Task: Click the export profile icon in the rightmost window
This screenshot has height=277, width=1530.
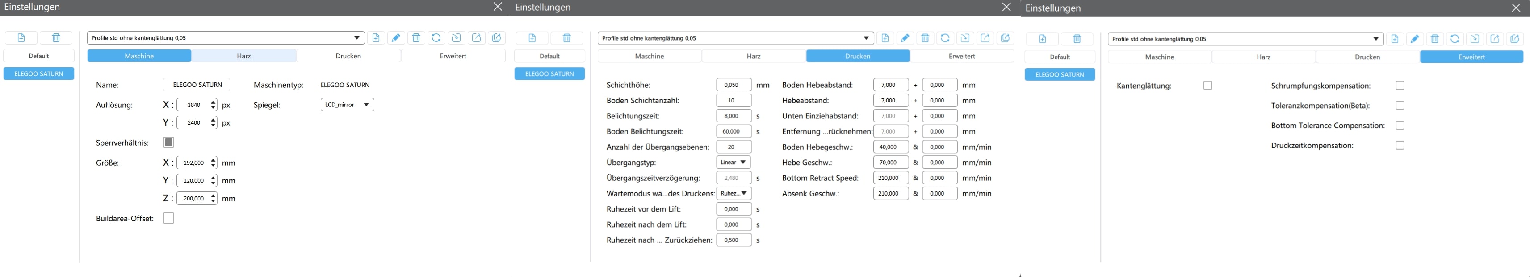Action: 1495,39
